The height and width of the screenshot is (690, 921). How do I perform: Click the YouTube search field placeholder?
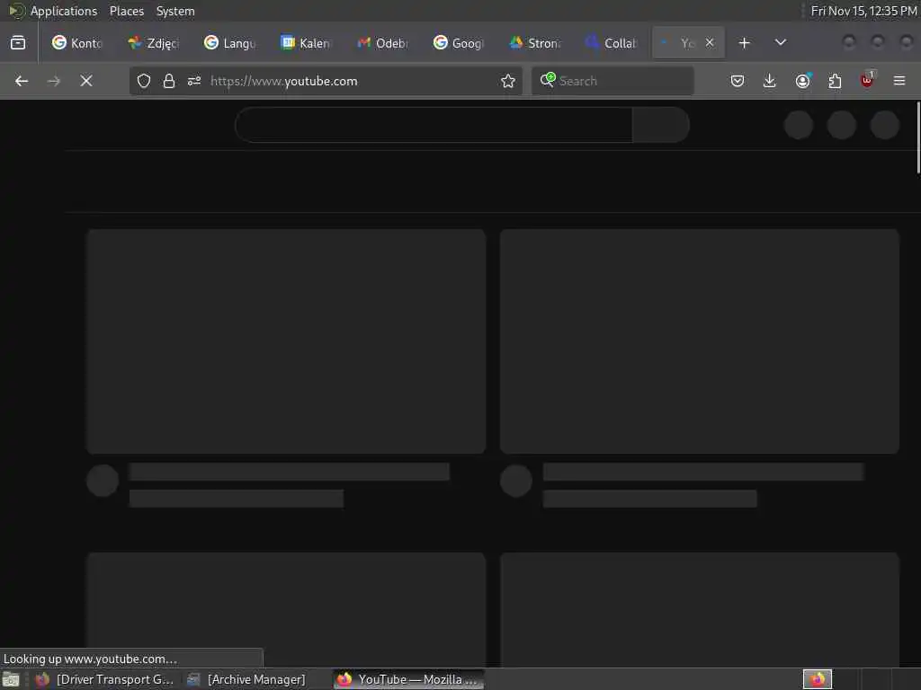click(x=434, y=125)
